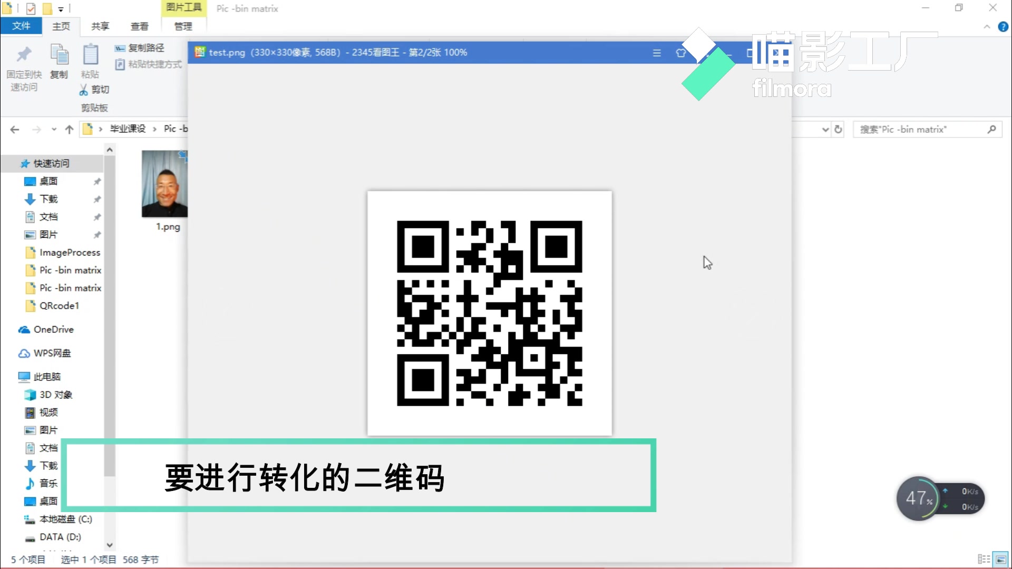Open the image viewer hamburger menu
The image size is (1012, 569).
coord(657,53)
